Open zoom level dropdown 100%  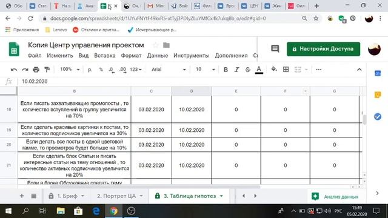[70, 70]
